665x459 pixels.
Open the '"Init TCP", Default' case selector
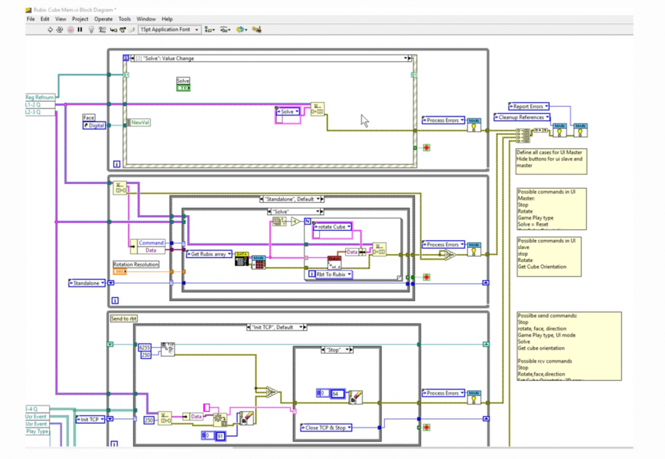(277, 328)
